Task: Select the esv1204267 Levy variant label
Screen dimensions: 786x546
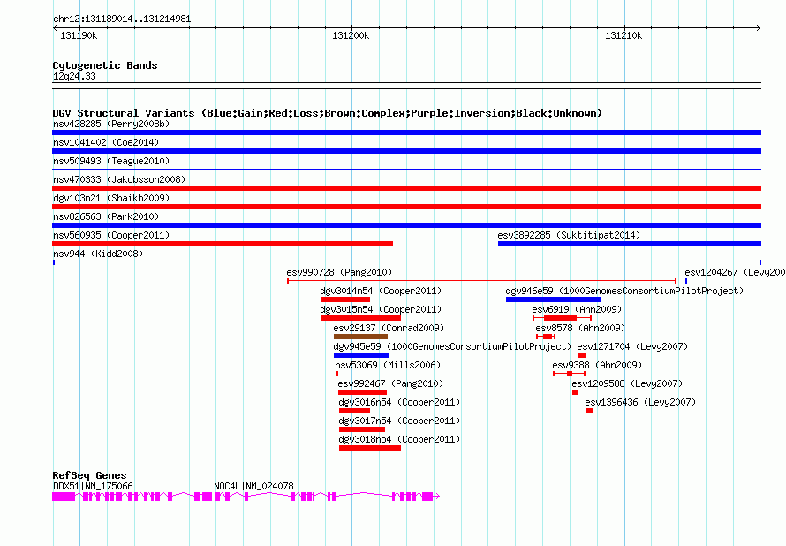Action: tap(735, 272)
